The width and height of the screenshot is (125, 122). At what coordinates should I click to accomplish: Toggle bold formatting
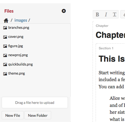(97, 15)
